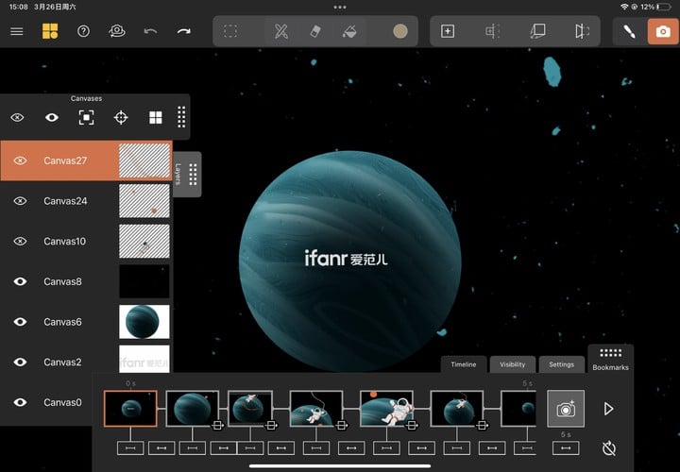Tap the split canvas tool icon
680x472 pixels.
pos(493,31)
